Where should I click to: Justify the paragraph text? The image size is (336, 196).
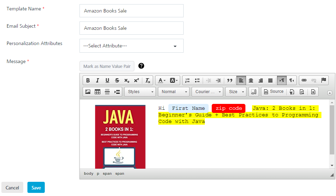[x=270, y=80]
